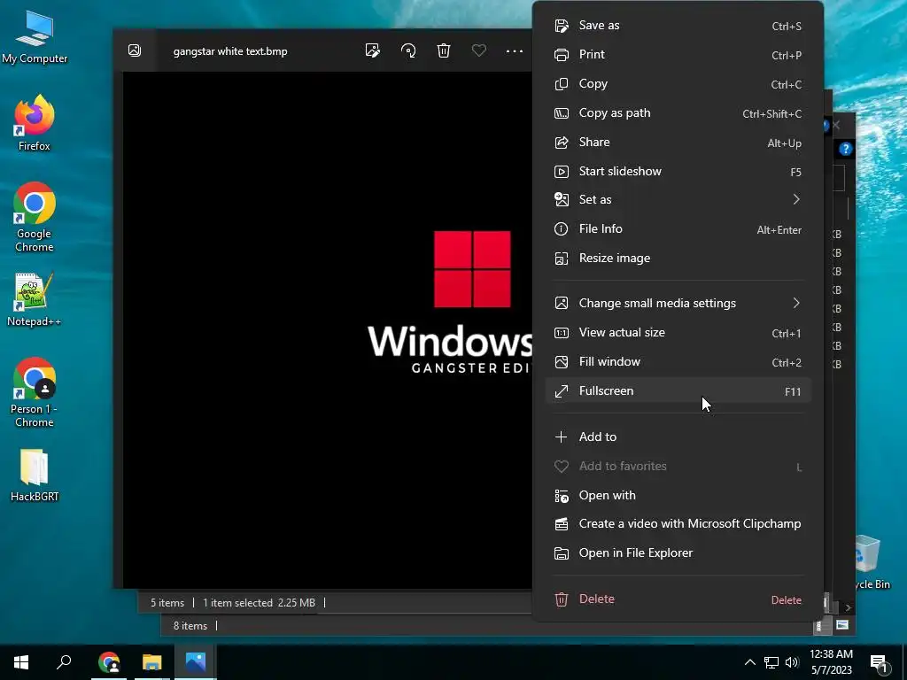Image resolution: width=907 pixels, height=680 pixels.
Task: Open the clock and date flyout
Action: pyautogui.click(x=831, y=662)
